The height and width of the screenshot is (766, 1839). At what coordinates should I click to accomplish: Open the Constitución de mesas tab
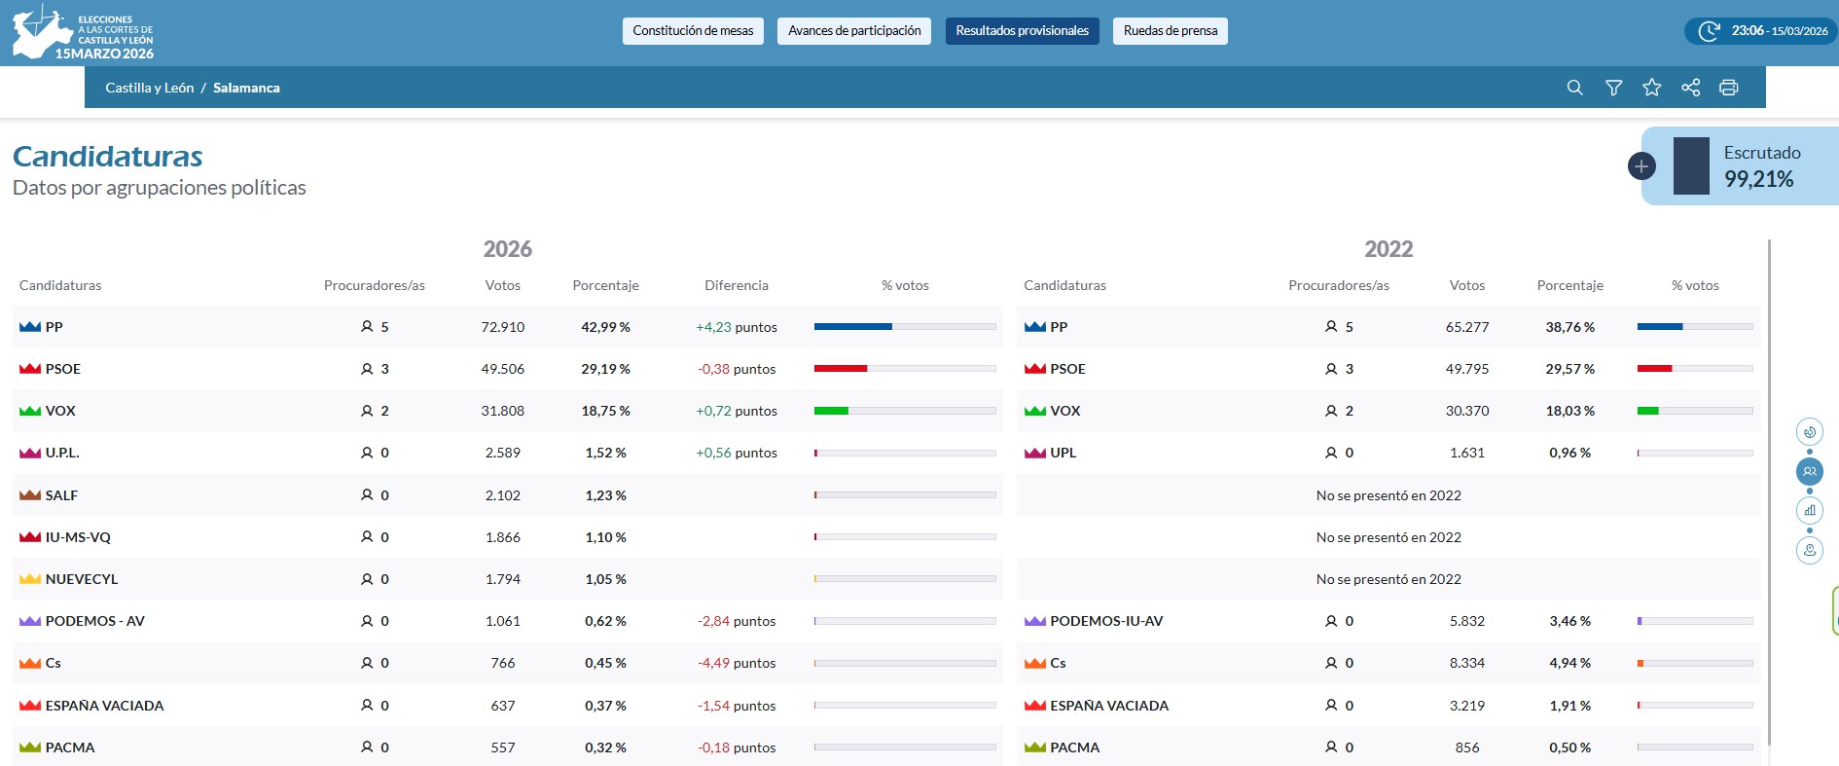pyautogui.click(x=693, y=31)
